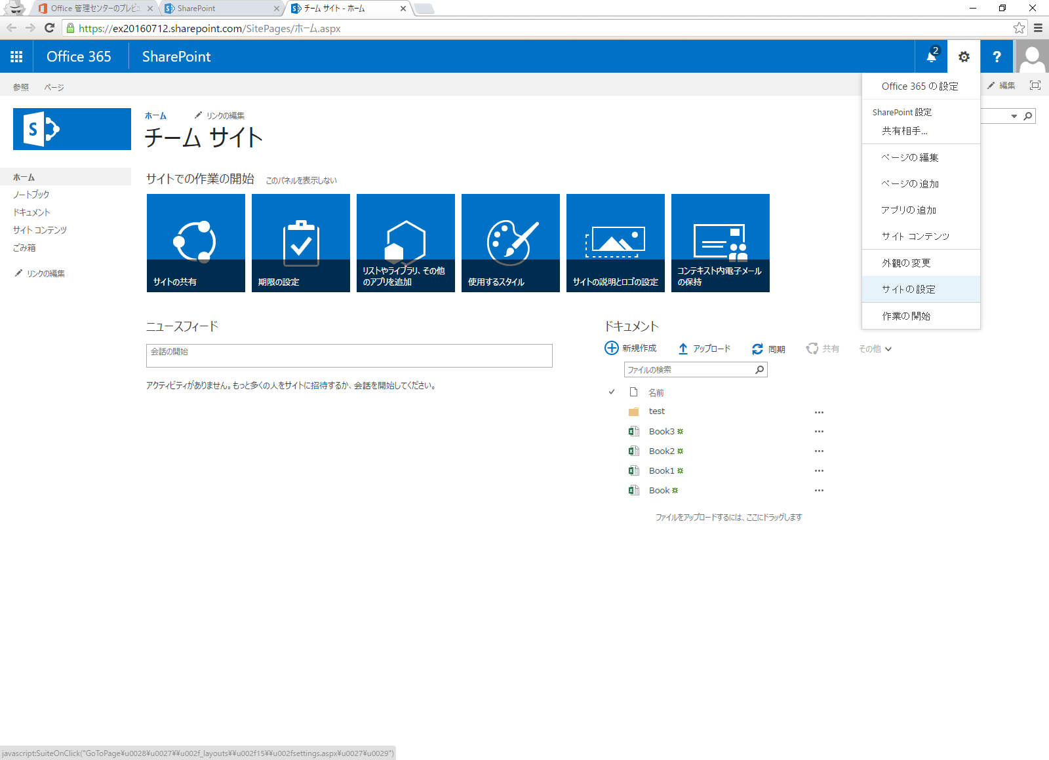This screenshot has width=1049, height=760.
Task: Click the SharePoint site logo
Action: (x=72, y=129)
